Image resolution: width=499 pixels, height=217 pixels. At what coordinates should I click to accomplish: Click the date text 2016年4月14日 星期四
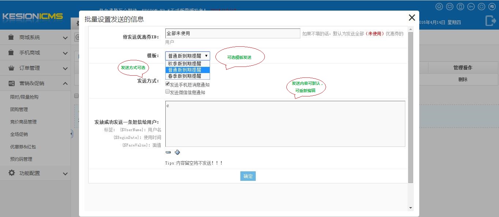[x=440, y=22]
